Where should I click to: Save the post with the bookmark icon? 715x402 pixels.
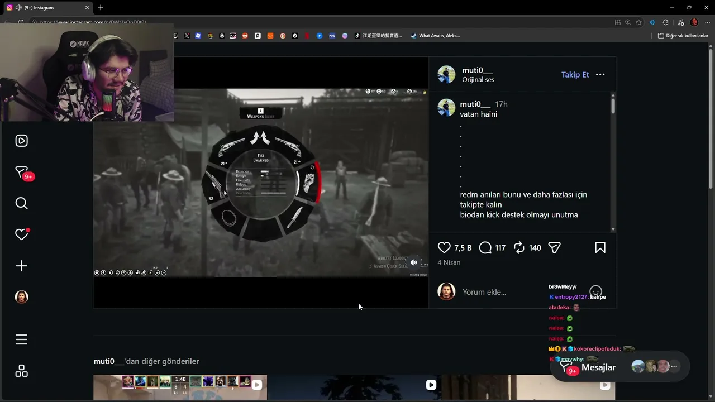click(x=600, y=247)
